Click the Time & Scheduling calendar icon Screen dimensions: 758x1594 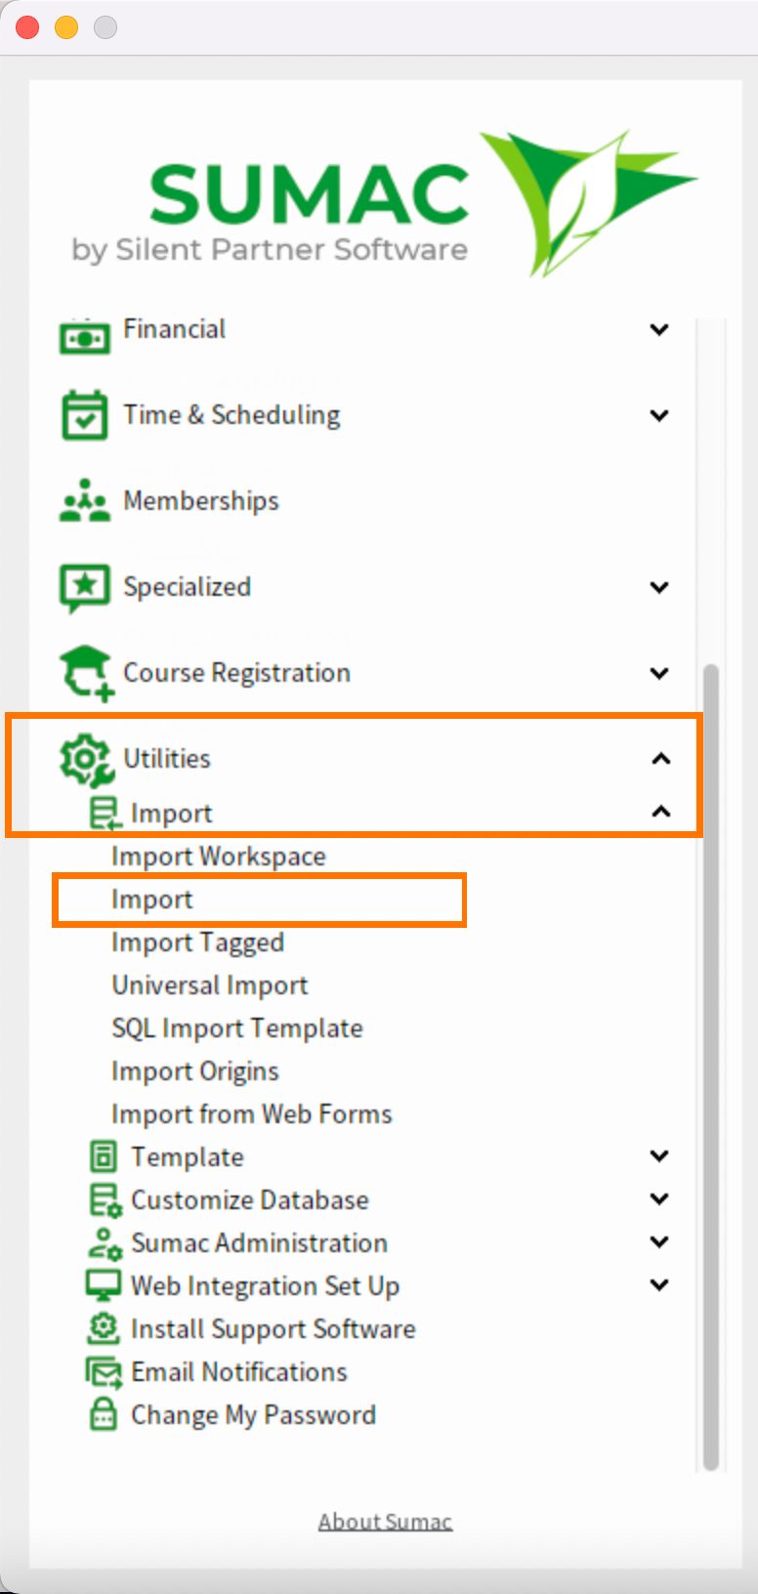click(85, 415)
